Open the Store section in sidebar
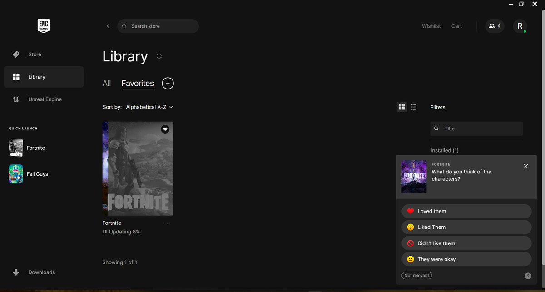 [x=44, y=54]
